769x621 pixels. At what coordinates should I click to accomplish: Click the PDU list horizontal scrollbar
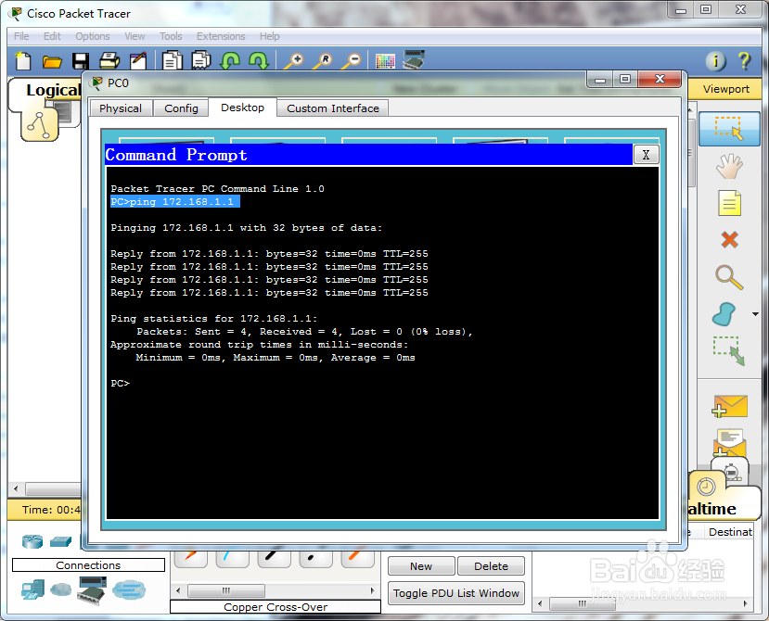[x=583, y=603]
